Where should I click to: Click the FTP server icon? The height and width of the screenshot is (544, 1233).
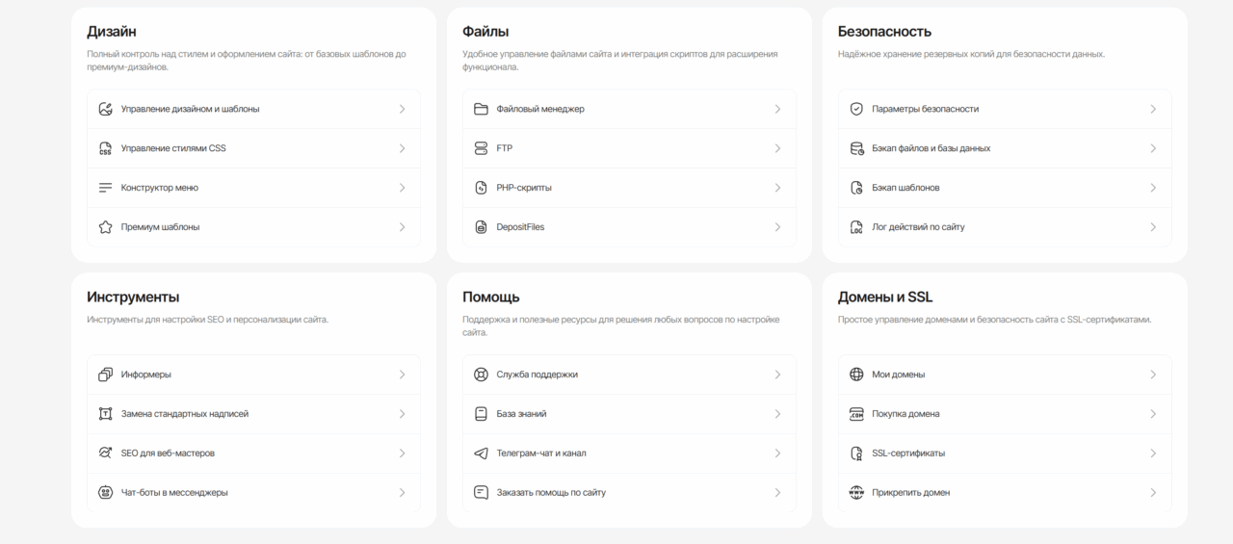[x=482, y=148]
